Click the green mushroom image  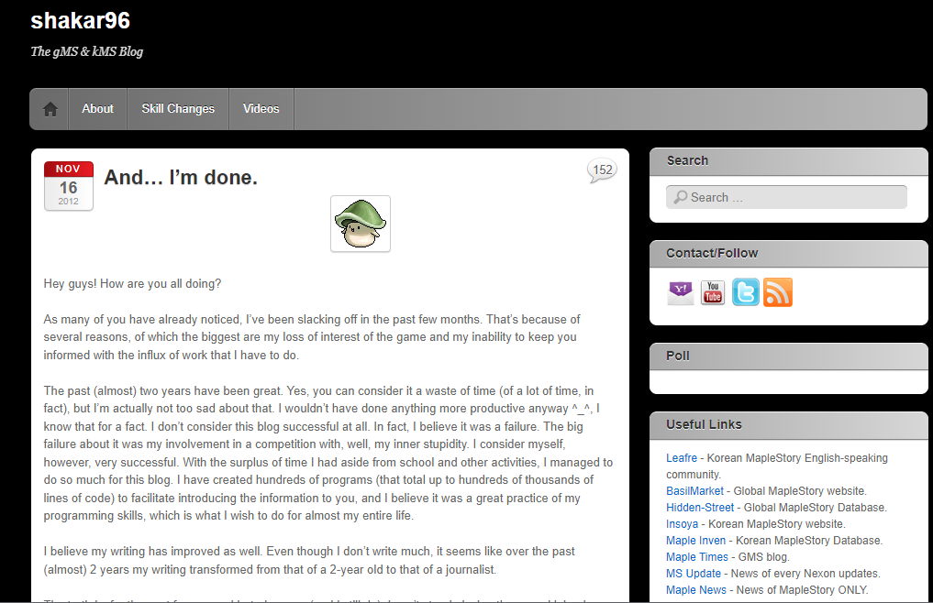tap(361, 224)
